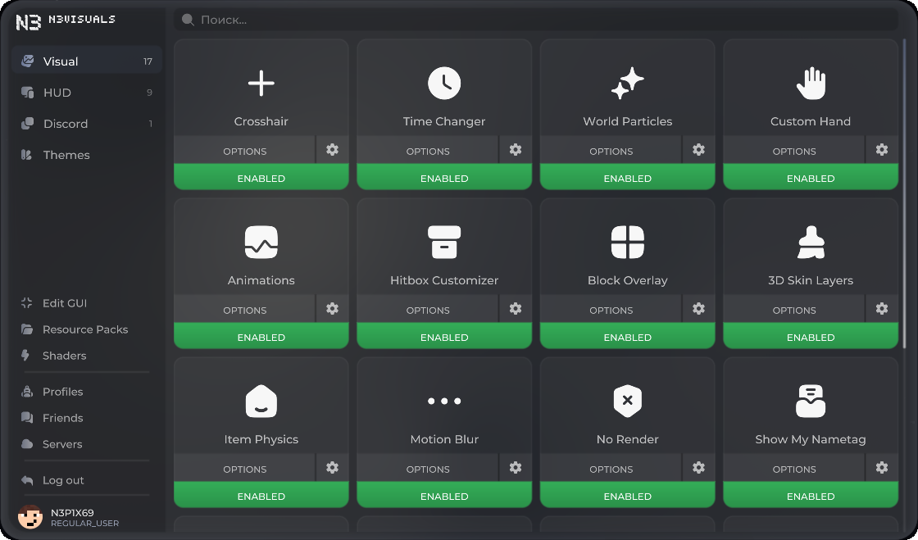Open Item Physics settings gear

(x=332, y=468)
